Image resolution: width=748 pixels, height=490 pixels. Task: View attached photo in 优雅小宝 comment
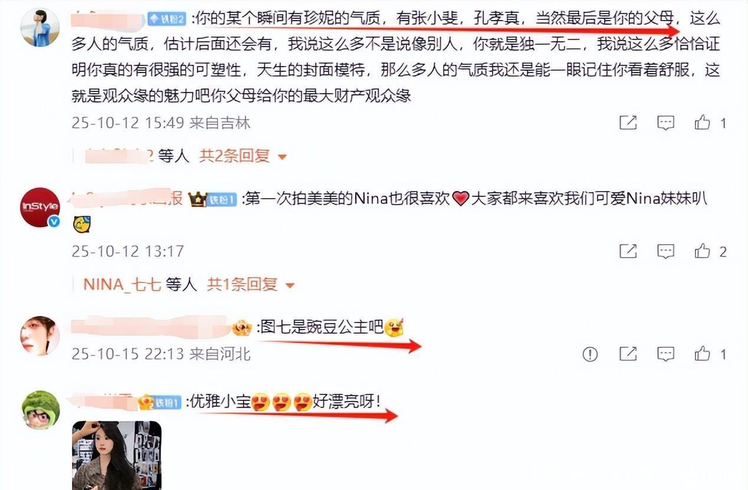click(116, 455)
